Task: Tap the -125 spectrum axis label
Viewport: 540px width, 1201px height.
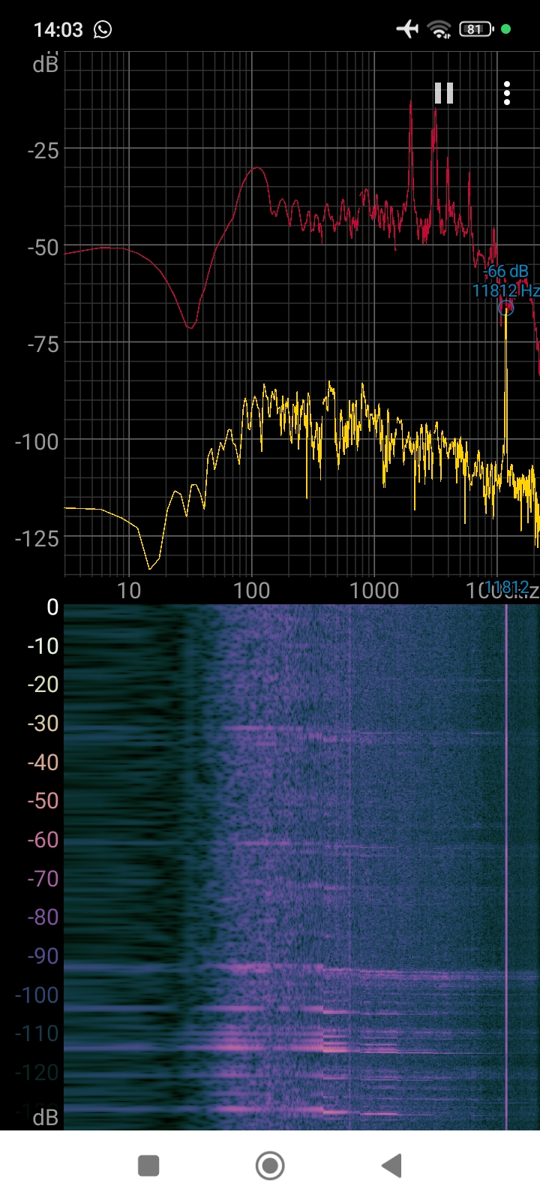Action: click(37, 538)
